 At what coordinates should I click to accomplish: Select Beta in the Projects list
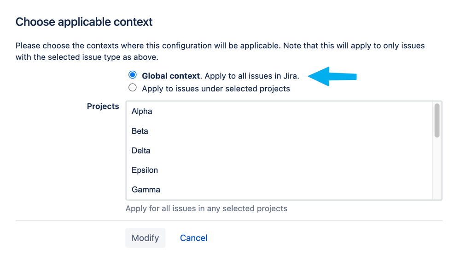pos(279,131)
